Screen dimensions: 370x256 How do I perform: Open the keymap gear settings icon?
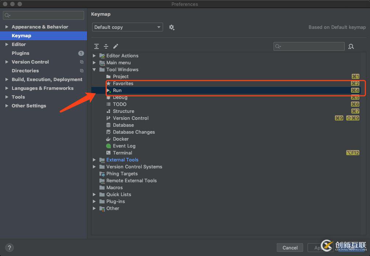click(x=171, y=27)
